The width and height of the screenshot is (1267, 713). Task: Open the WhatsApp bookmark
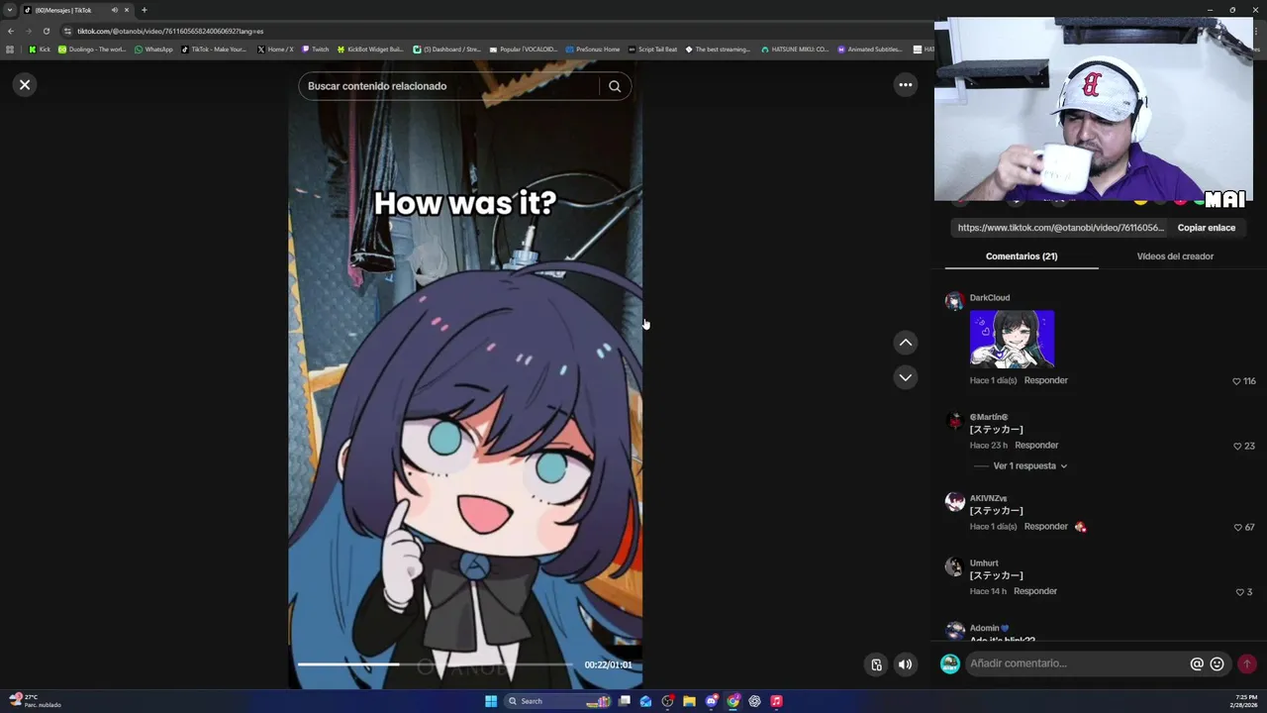click(153, 50)
